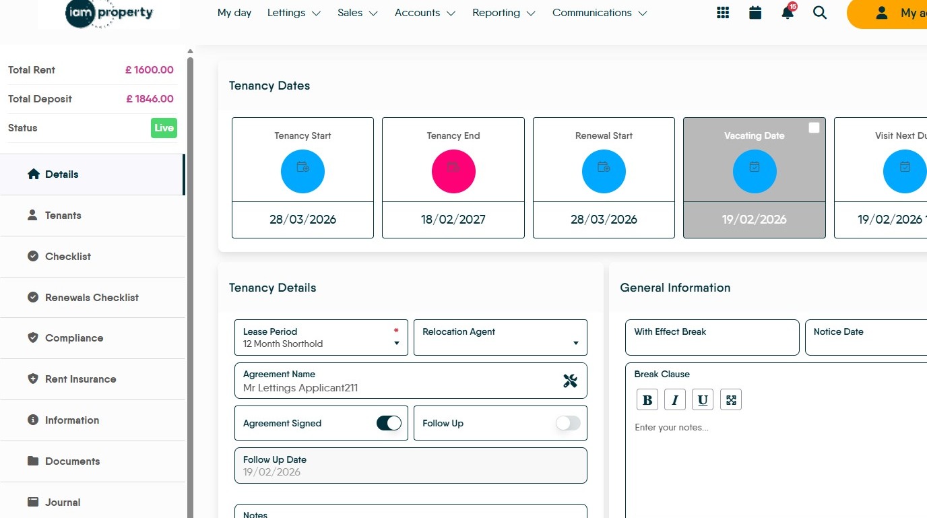
Task: Click the Vacating Date calendar icon
Action: [x=755, y=171]
